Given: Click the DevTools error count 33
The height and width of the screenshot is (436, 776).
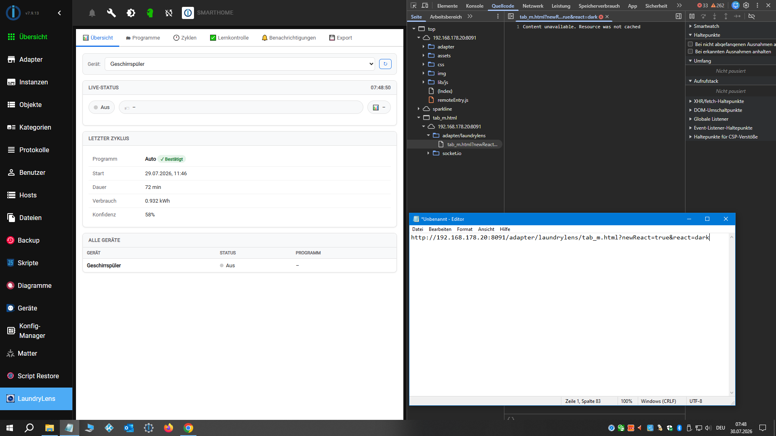Looking at the screenshot, I should (702, 6).
